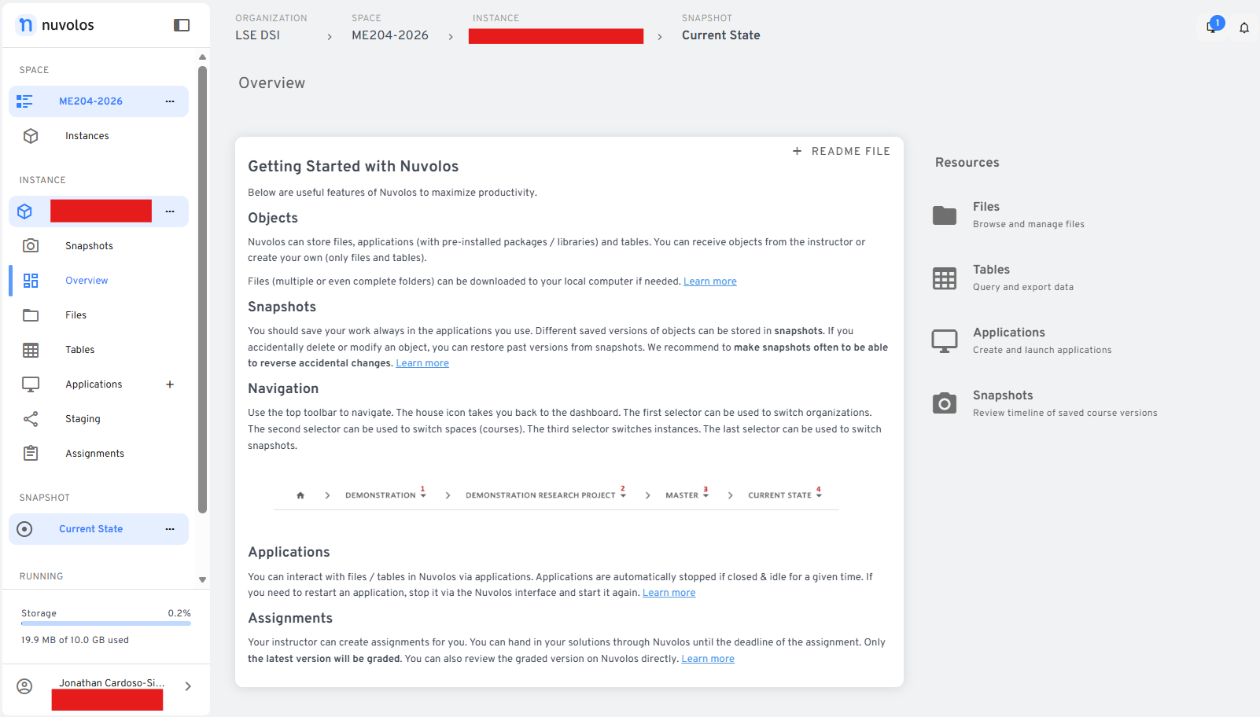The width and height of the screenshot is (1260, 717).
Task: Select Overview in the sidebar
Action: click(87, 281)
